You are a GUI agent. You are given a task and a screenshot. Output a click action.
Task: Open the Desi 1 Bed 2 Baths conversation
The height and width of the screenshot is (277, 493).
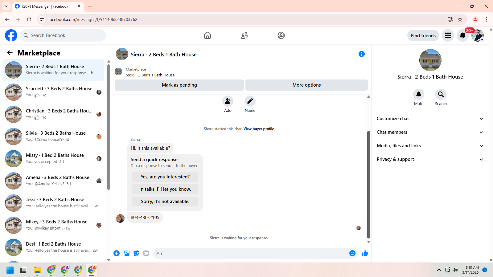click(53, 247)
